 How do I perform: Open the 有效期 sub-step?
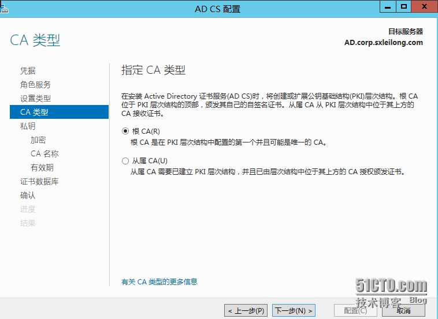[x=42, y=168]
